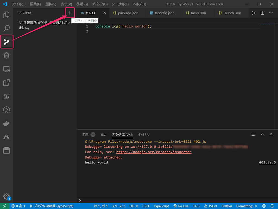Screen dimensions: 278x209
Task: Maximize the panel with the up chevron
Action: click(262, 134)
